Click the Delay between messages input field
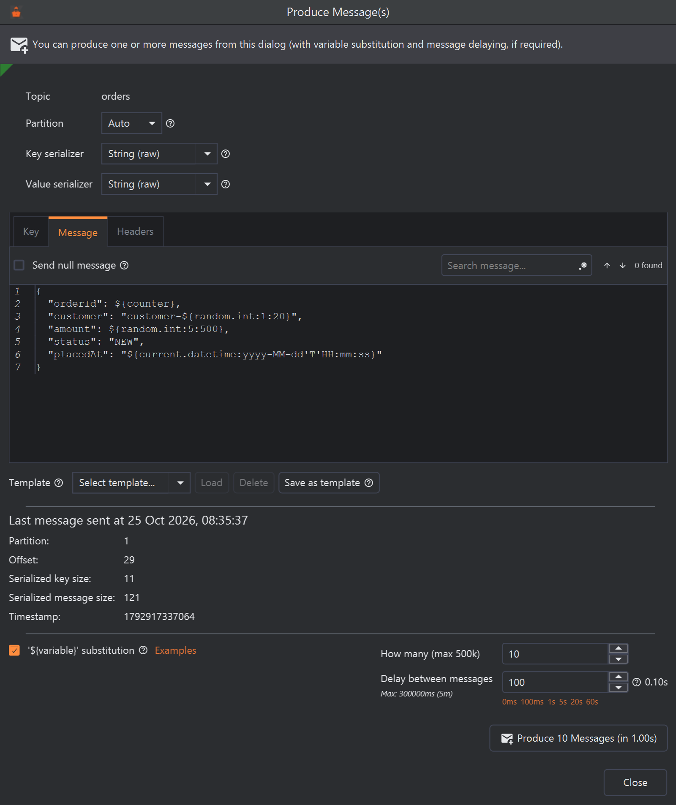Viewport: 676px width, 805px height. (x=555, y=682)
